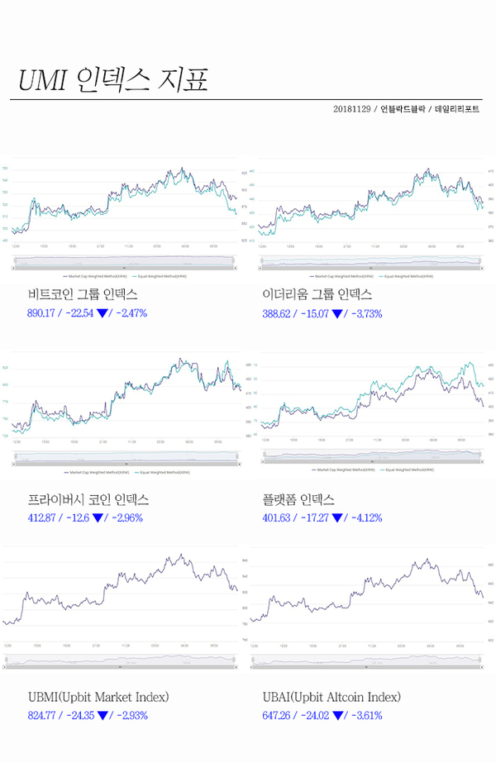Viewport: 496px width, 763px height.
Task: Click left navigator handle of Bitcoin group chart
Action: click(x=13, y=261)
